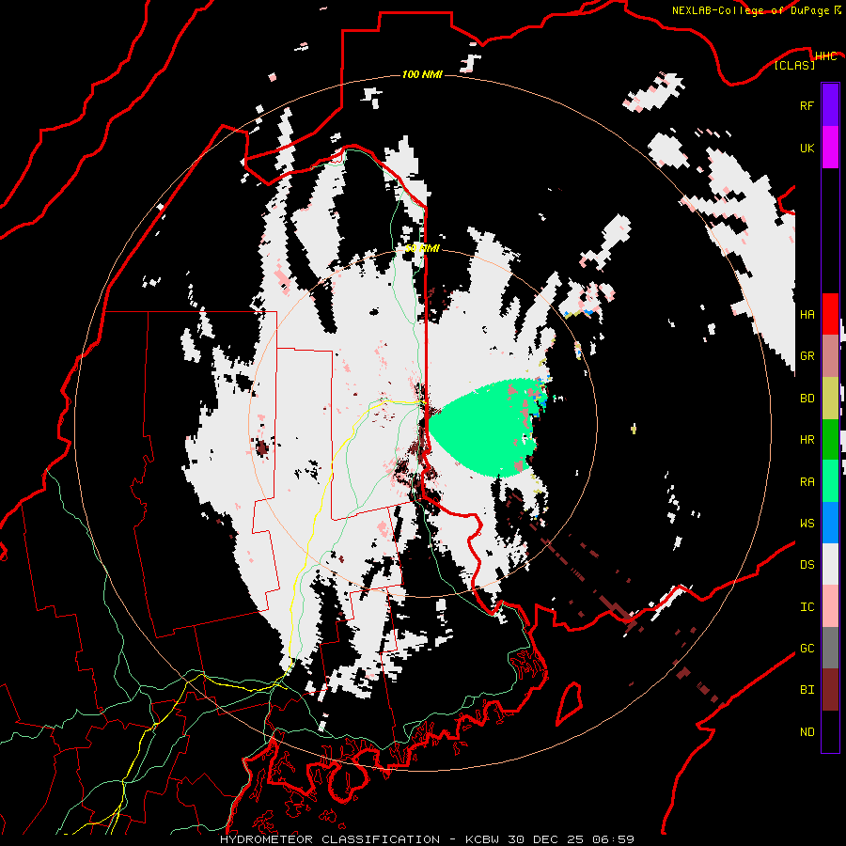846x846 pixels.
Task: Select the WS blue legend swatch
Action: pyautogui.click(x=830, y=523)
